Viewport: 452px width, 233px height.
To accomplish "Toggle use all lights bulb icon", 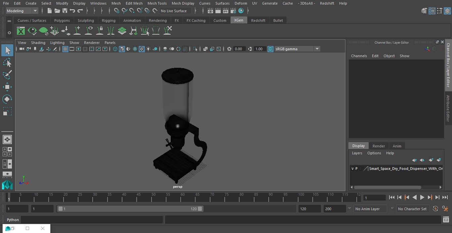I will [148, 49].
